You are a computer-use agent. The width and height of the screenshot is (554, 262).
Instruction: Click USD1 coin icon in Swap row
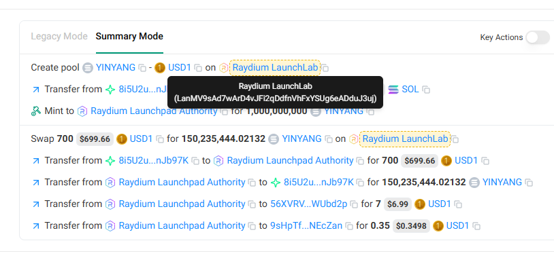[122, 139]
